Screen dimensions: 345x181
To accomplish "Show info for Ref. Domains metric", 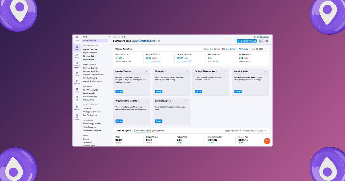I will (250, 54).
